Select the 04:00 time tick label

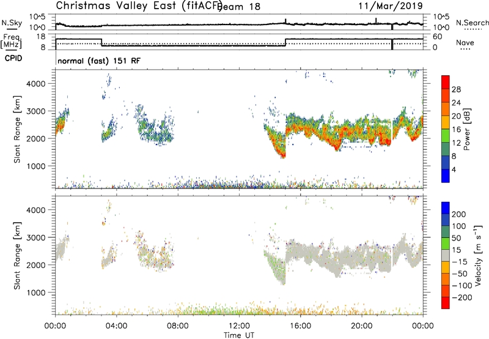tap(116, 326)
